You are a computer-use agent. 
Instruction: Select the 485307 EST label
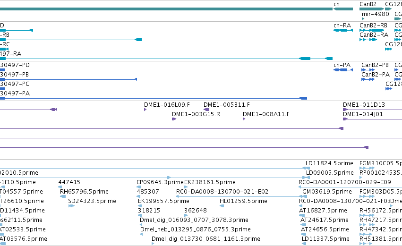(148, 192)
